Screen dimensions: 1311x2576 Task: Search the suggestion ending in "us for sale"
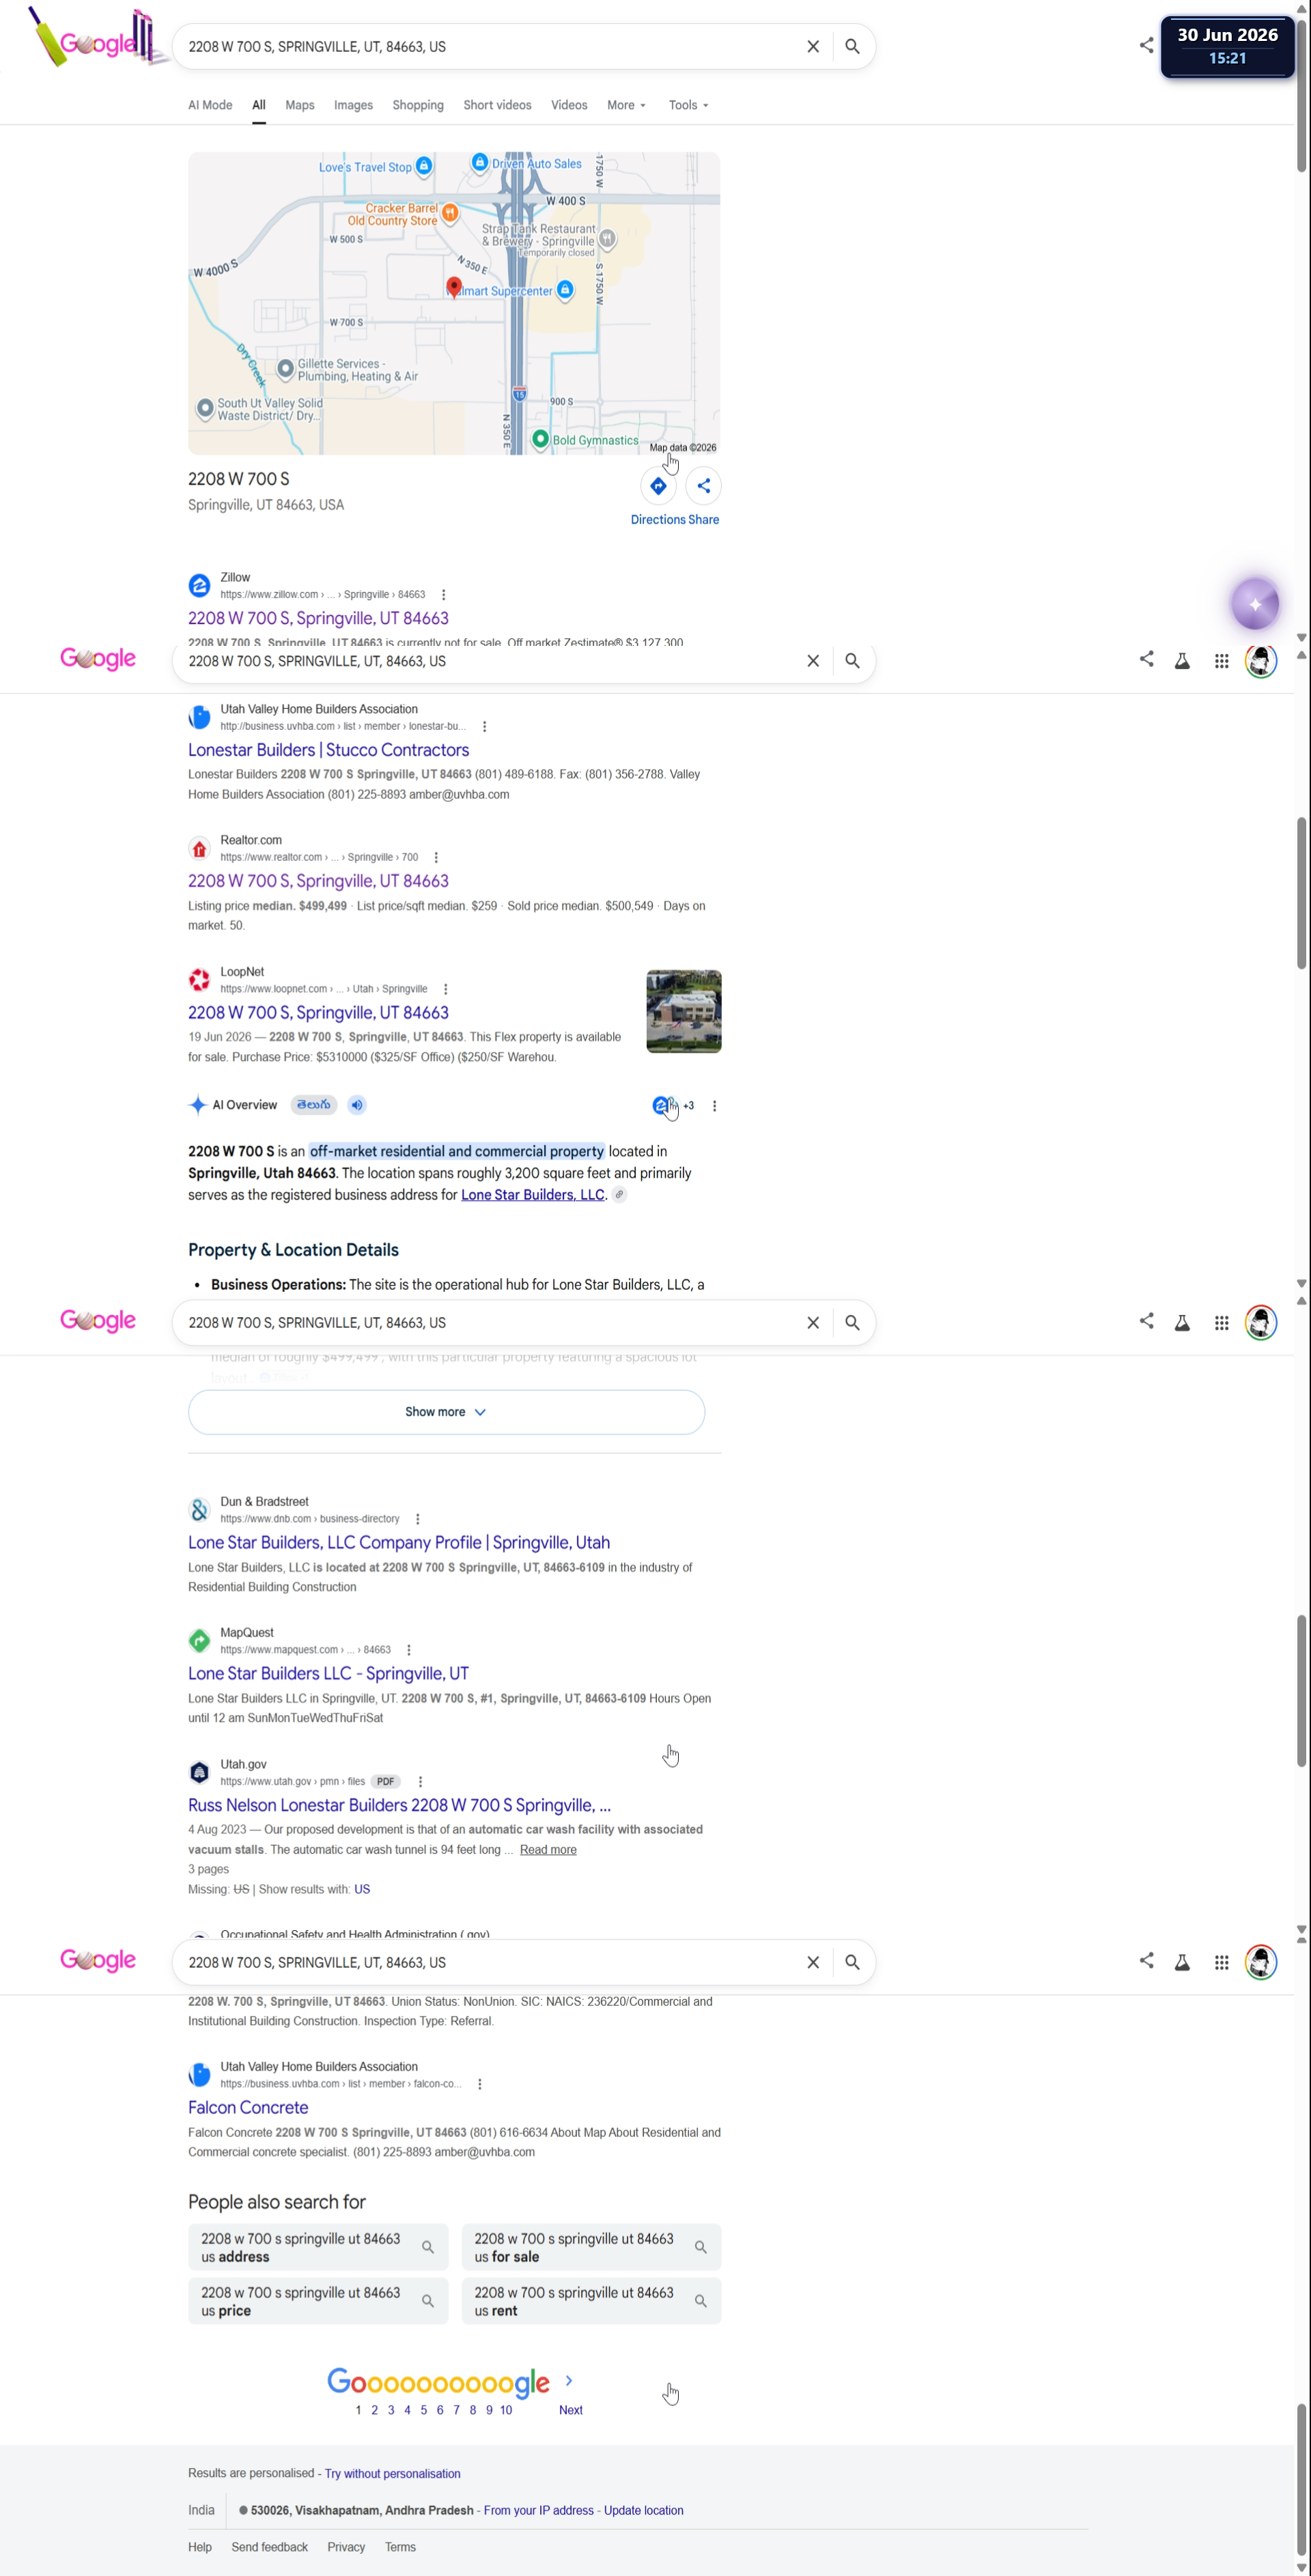pyautogui.click(x=591, y=2248)
